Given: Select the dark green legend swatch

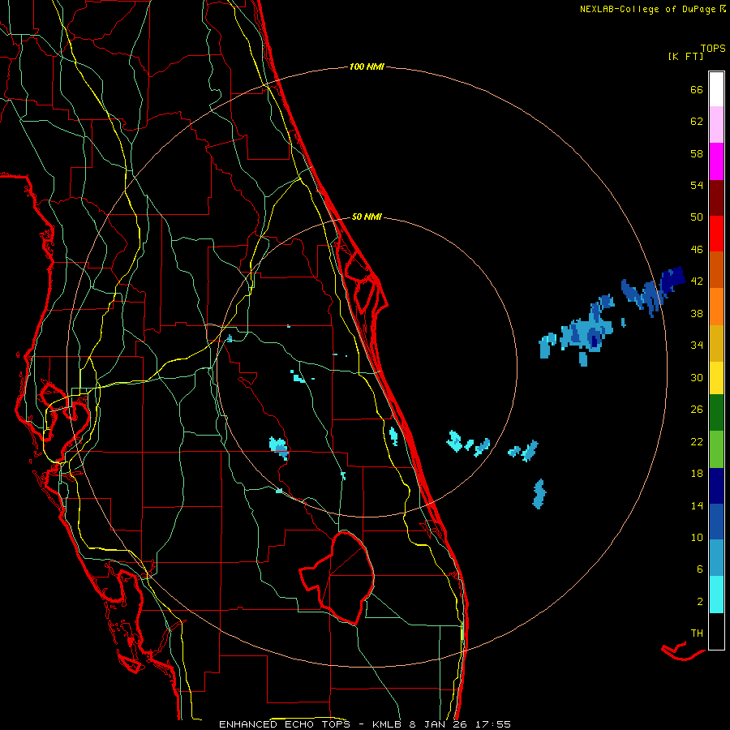Looking at the screenshot, I should [716, 413].
